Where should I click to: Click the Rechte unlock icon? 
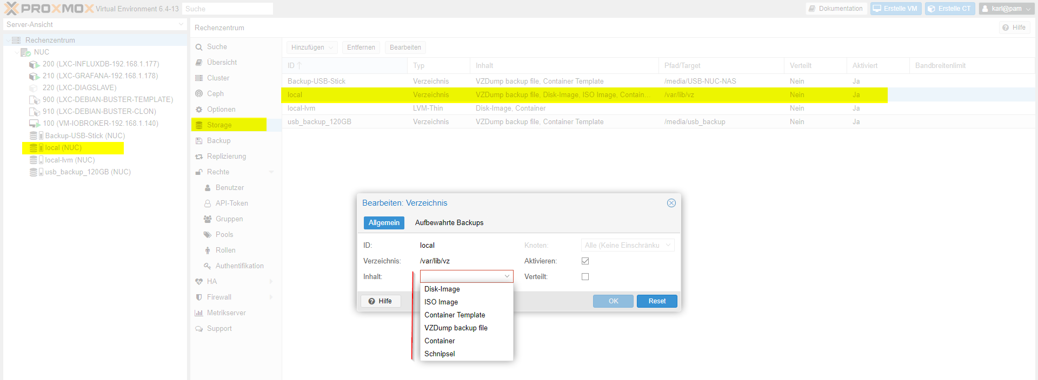[x=199, y=172]
